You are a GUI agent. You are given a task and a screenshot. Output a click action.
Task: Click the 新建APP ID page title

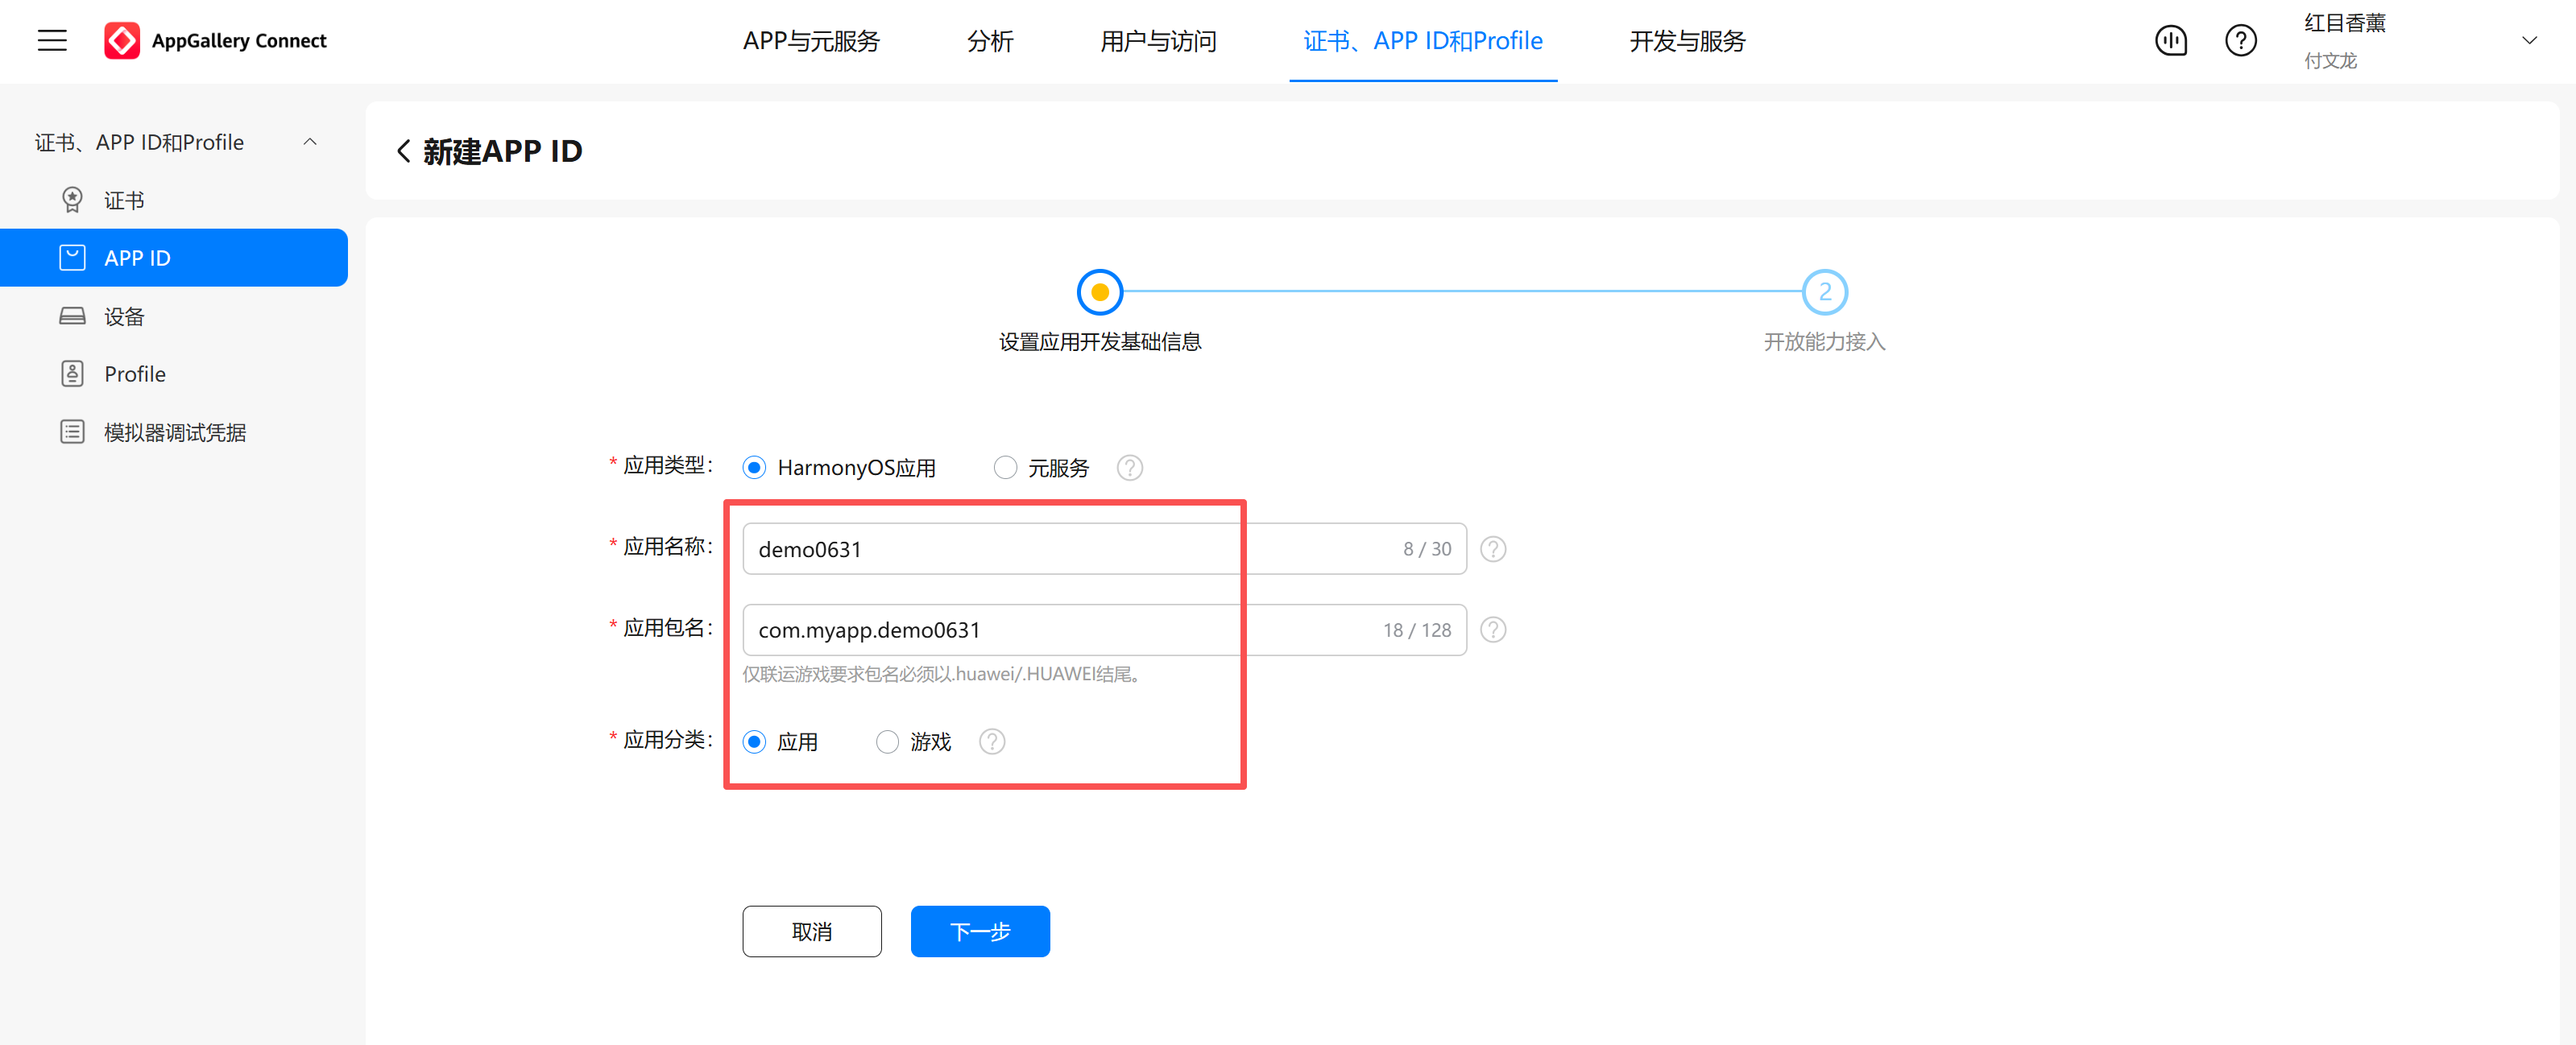point(502,151)
